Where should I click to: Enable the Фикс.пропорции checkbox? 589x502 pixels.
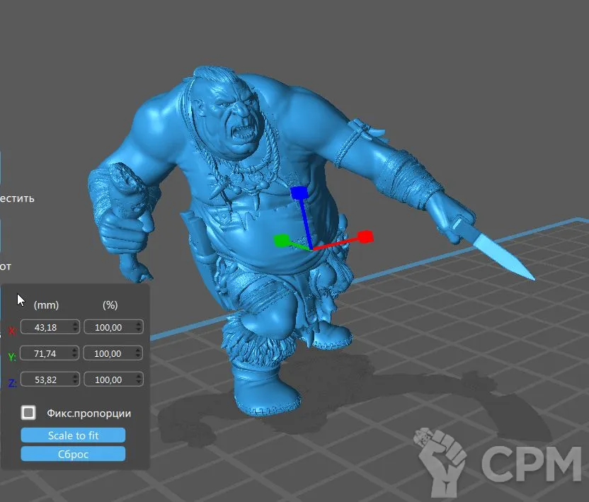point(28,413)
